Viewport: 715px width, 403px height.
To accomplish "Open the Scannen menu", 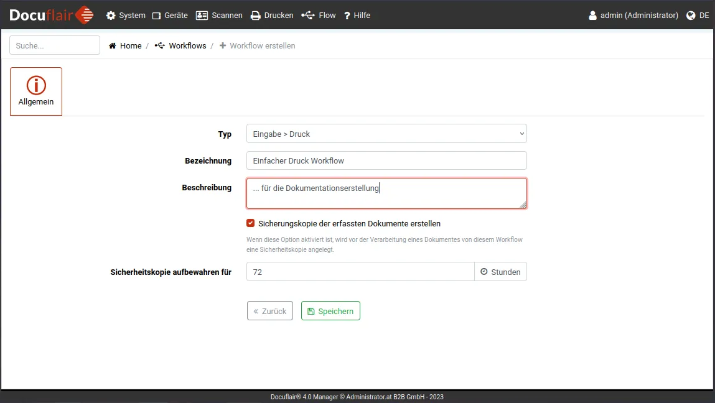I will [219, 16].
